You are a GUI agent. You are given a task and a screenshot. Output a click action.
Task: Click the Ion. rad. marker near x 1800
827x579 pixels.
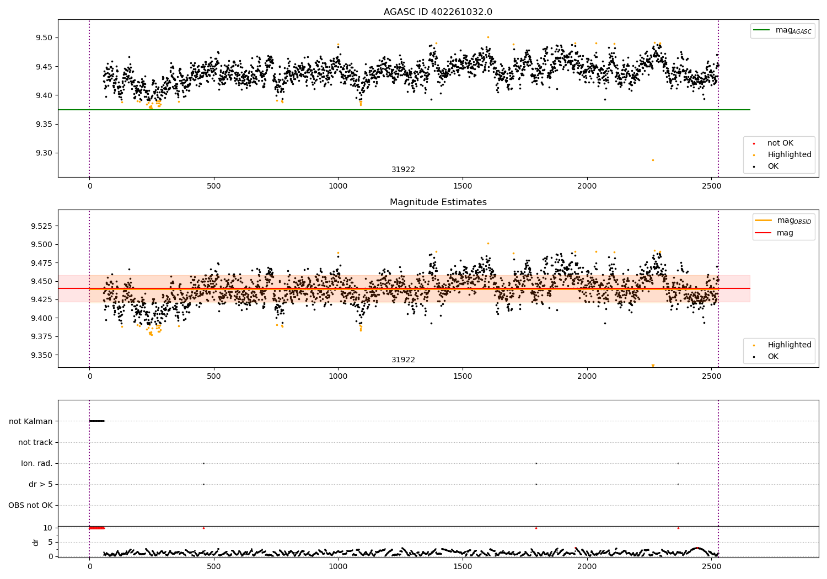point(536,463)
